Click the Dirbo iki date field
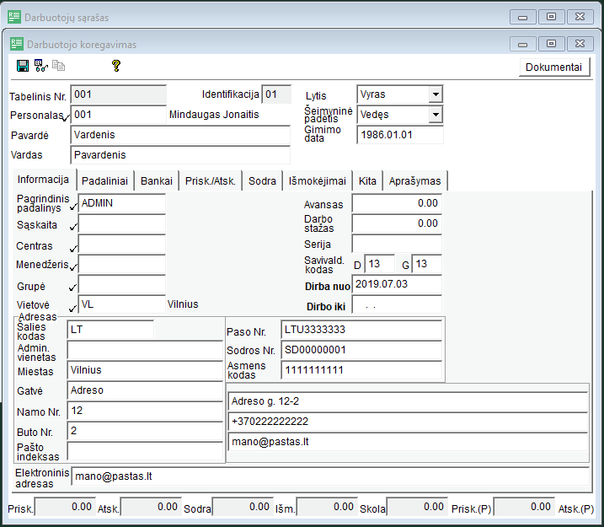This screenshot has width=604, height=527. (397, 304)
